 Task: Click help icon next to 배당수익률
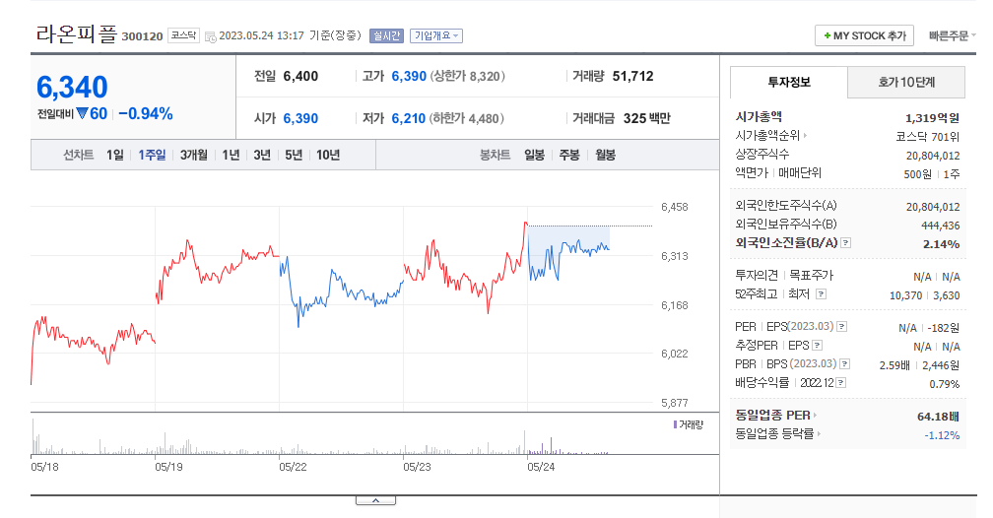pos(840,383)
